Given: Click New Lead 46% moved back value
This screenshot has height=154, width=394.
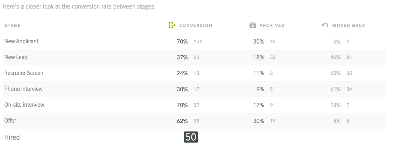Looking at the screenshot, I should click(335, 57).
